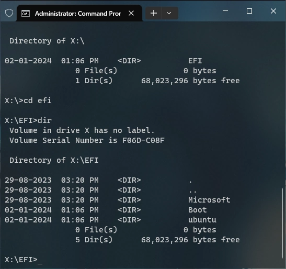Viewport: 286px width, 269px height.
Task: Click the serial number F06D-C08F line
Action: [x=87, y=140]
